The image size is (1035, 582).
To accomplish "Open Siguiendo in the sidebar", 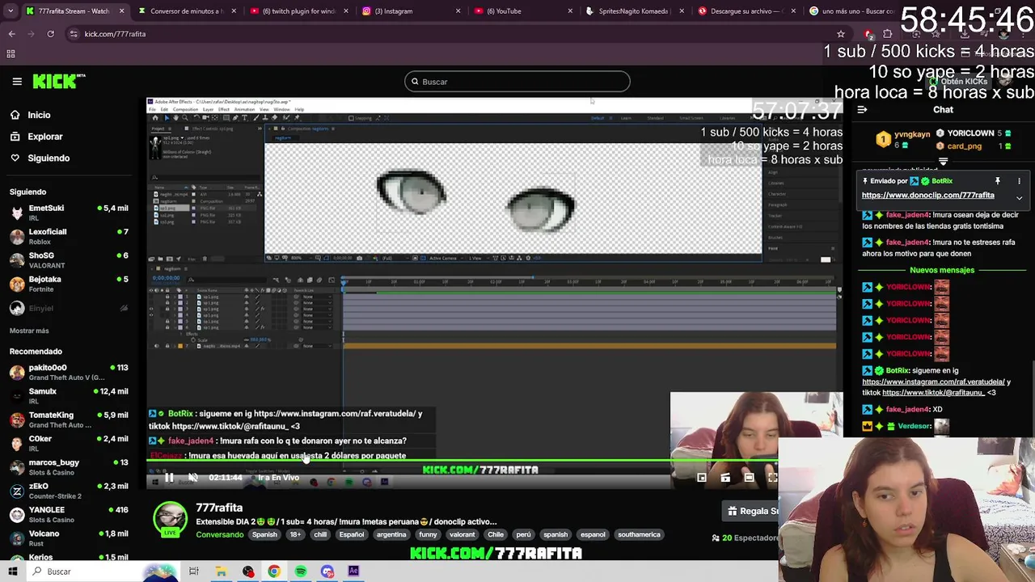I will tap(49, 158).
